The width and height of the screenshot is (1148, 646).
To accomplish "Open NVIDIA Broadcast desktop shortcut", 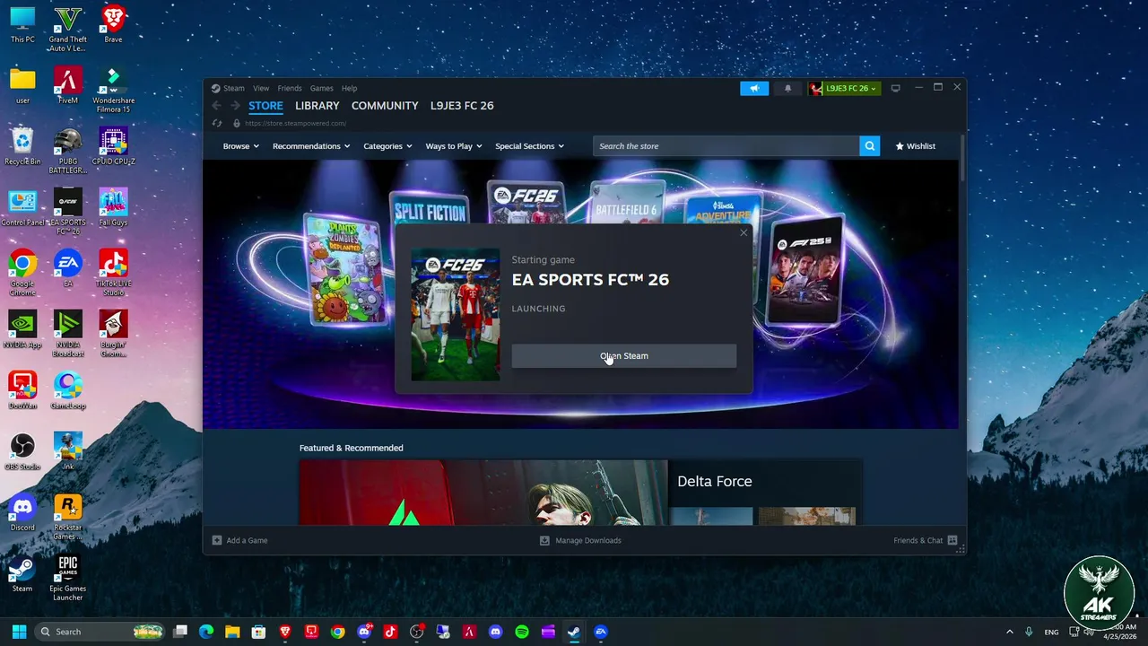I will click(68, 334).
